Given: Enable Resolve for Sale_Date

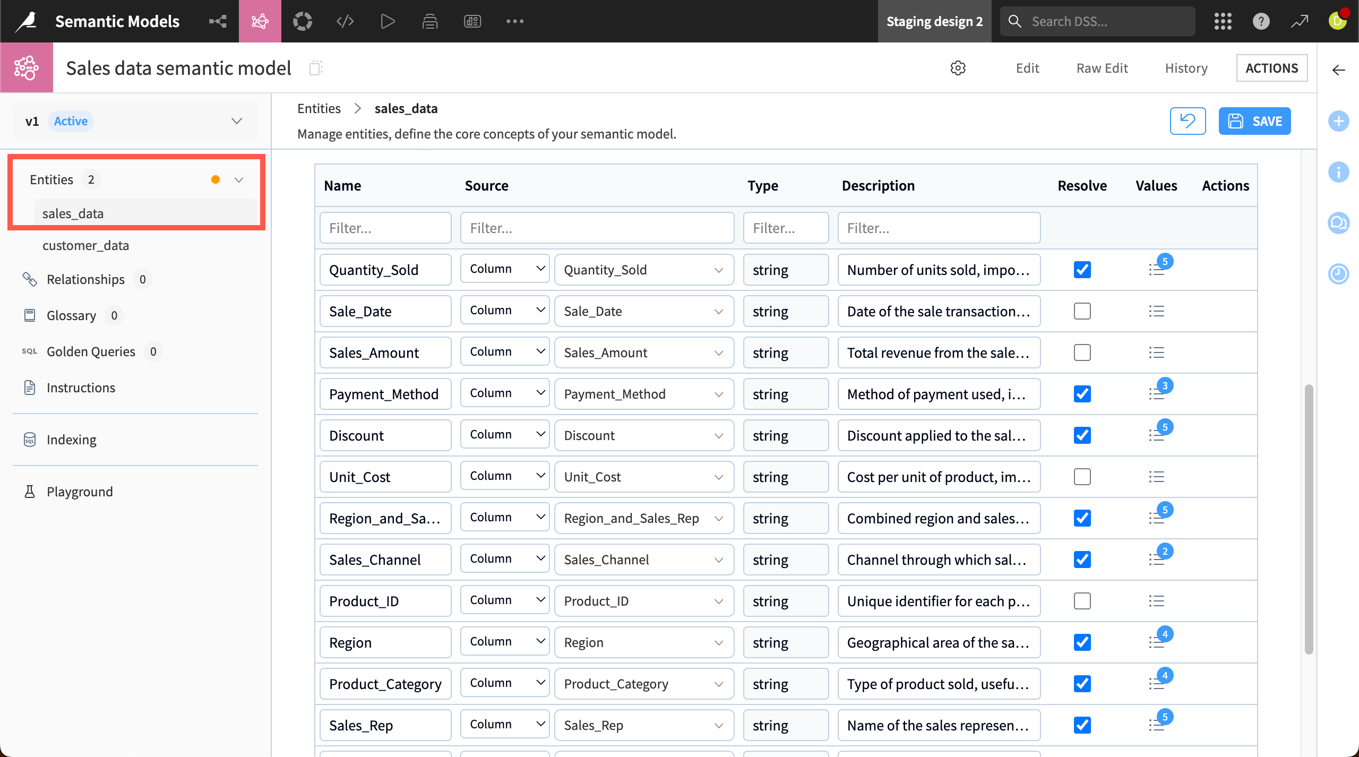Looking at the screenshot, I should (1082, 311).
